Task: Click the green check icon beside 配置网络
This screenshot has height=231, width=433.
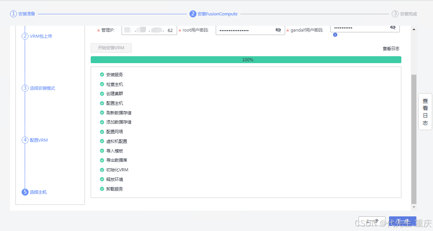Action: (102, 132)
